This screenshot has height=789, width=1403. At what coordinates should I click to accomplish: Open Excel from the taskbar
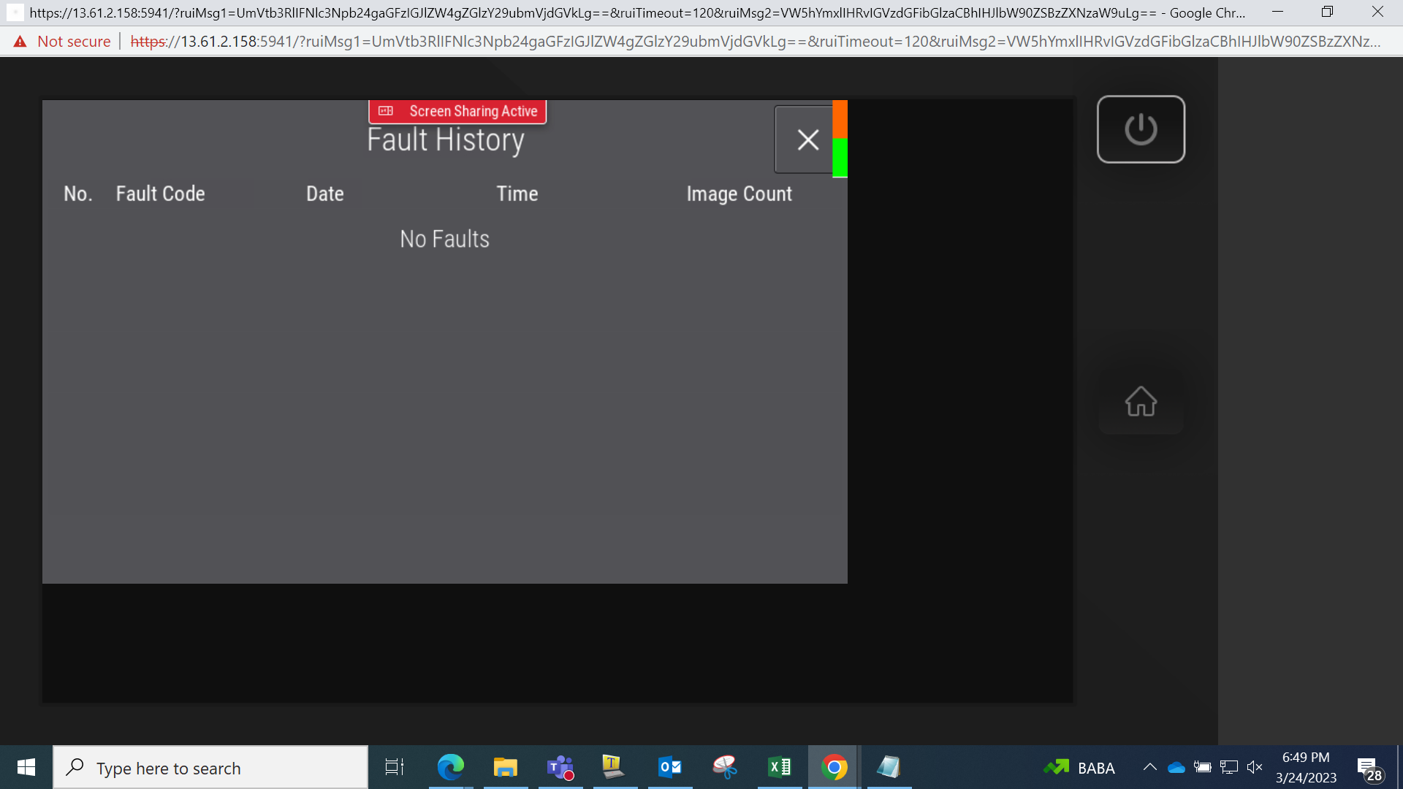pos(780,767)
